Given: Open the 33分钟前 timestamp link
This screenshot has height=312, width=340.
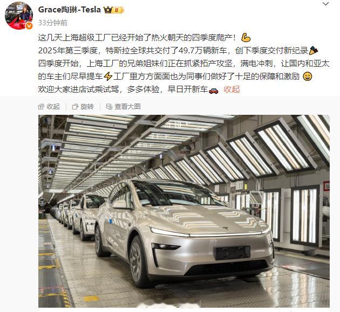Looking at the screenshot, I should coord(53,23).
